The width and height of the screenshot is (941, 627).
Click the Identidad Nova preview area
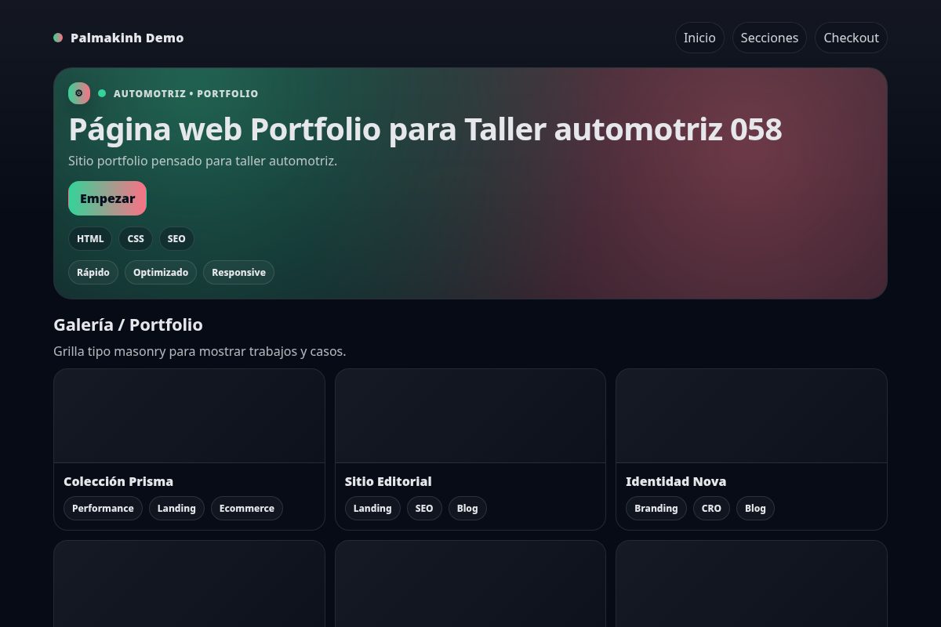click(751, 415)
